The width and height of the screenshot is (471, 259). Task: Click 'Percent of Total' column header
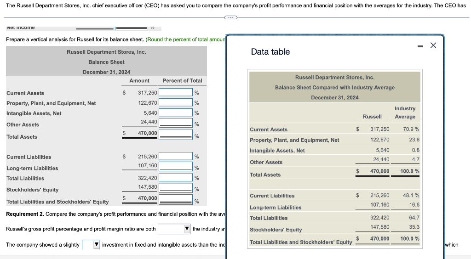point(182,81)
